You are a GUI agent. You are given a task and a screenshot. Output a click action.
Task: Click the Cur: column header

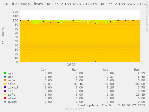44,70
